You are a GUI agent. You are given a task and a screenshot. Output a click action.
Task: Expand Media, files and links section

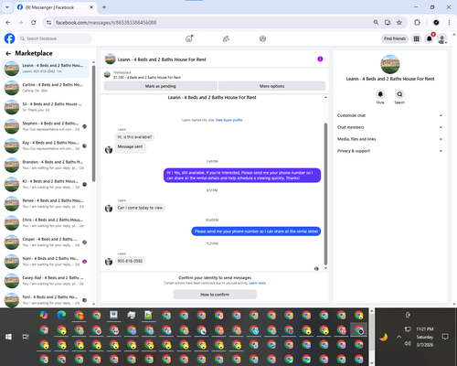389,139
